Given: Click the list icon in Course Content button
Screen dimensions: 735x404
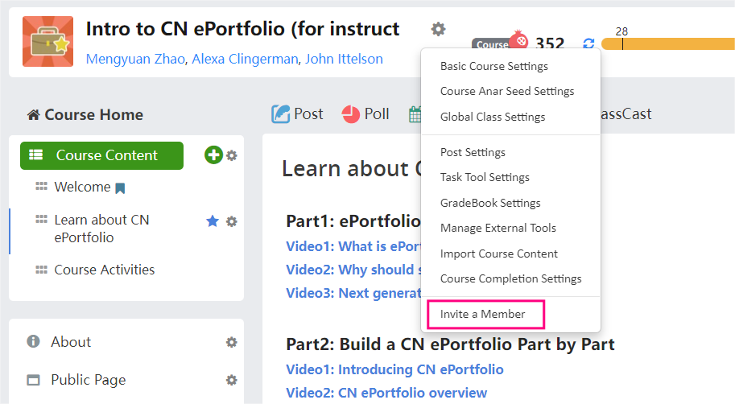Looking at the screenshot, I should tap(36, 155).
